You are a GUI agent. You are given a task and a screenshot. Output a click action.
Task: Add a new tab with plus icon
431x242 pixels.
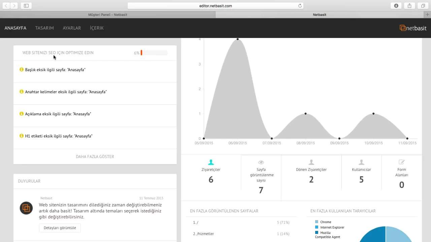428,15
